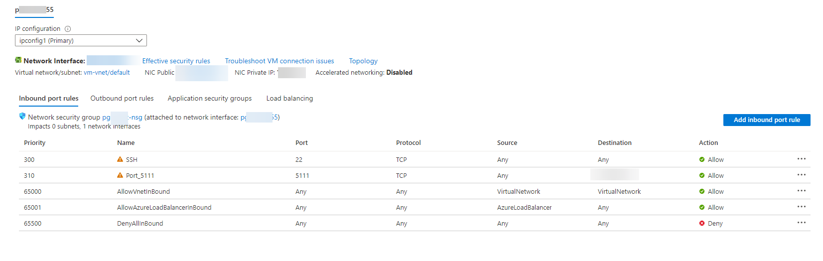Click the IP configuration info icon

tap(68, 29)
